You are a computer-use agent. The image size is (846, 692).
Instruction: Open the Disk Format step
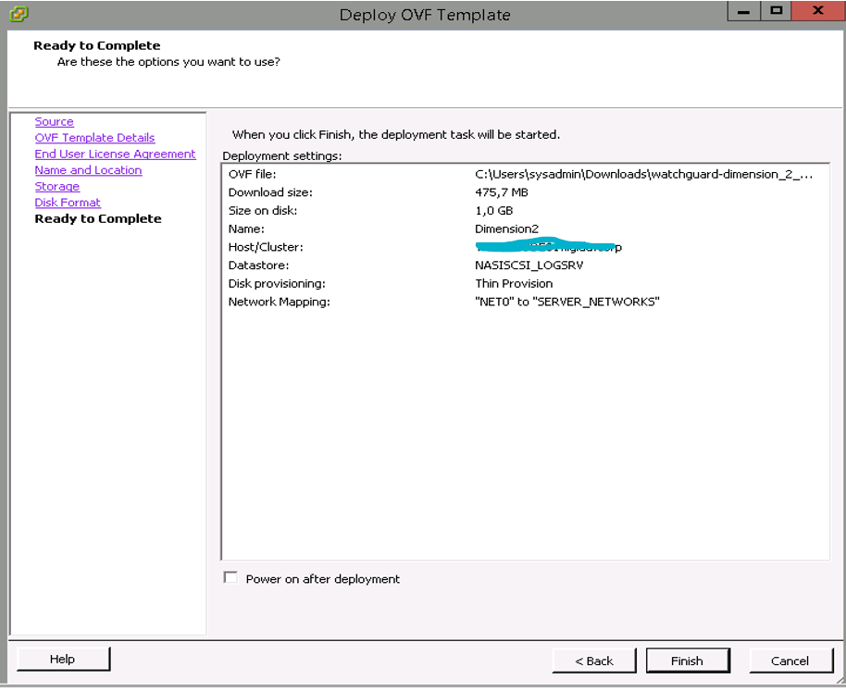pyautogui.click(x=68, y=203)
